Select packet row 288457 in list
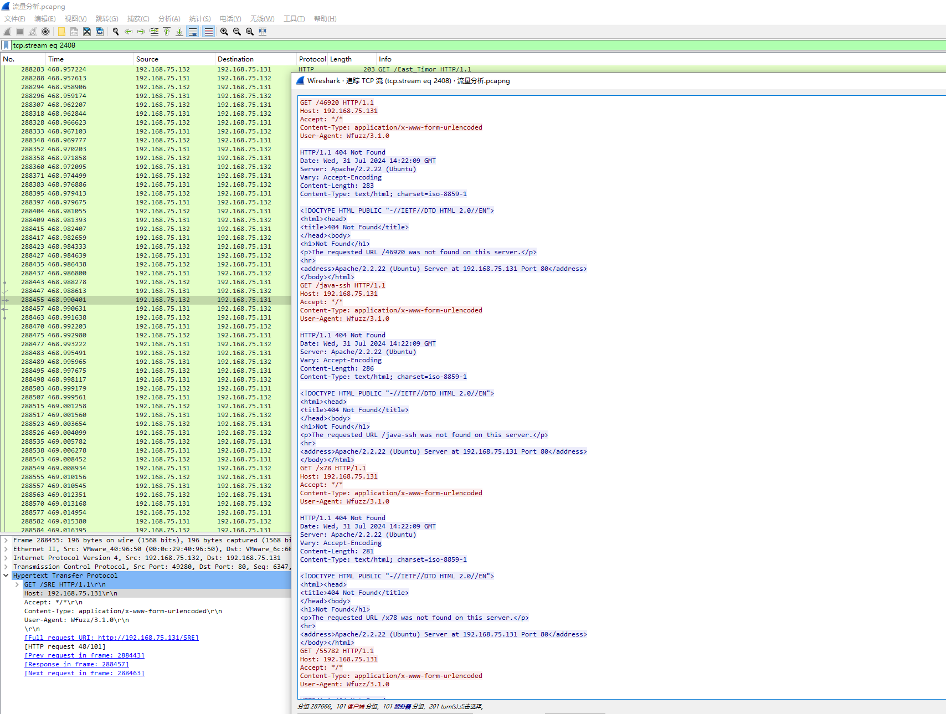 coord(147,309)
